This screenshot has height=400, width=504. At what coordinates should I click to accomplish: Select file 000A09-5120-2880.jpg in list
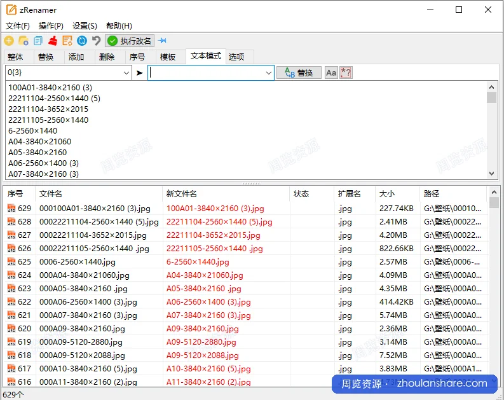(81, 341)
